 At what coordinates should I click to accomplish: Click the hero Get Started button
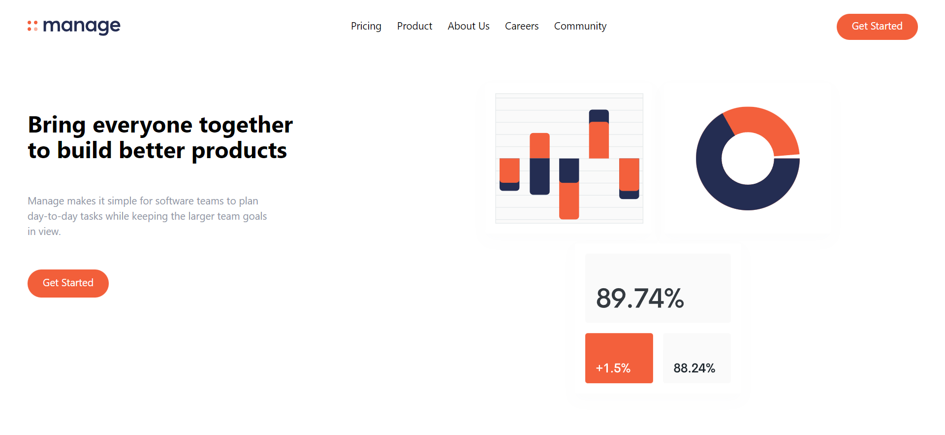[x=68, y=283]
